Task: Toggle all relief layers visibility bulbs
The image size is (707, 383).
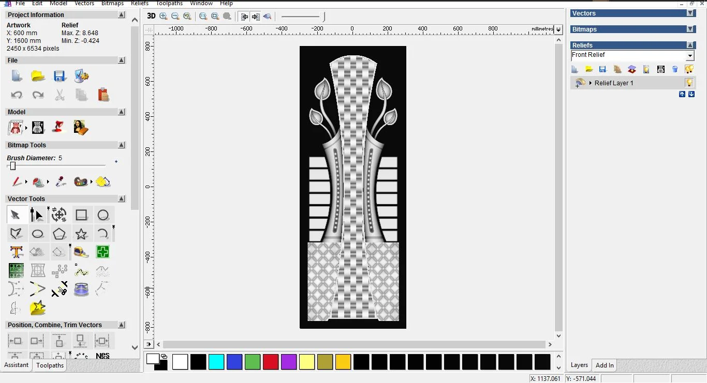Action: click(689, 69)
